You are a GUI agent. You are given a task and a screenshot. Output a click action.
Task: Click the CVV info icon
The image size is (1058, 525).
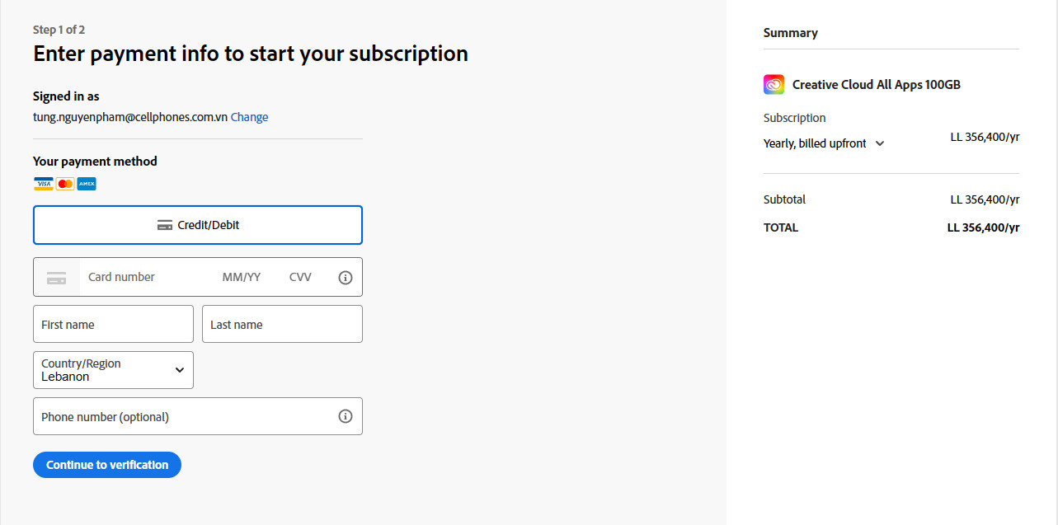[x=346, y=278]
